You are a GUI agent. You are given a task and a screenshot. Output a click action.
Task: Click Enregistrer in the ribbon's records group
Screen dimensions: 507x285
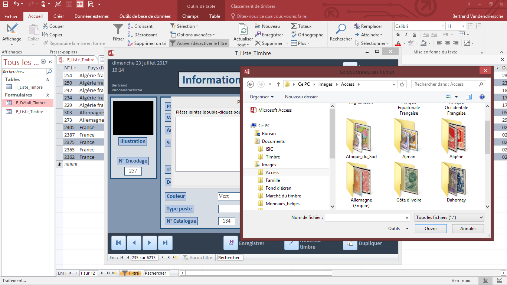point(269,35)
